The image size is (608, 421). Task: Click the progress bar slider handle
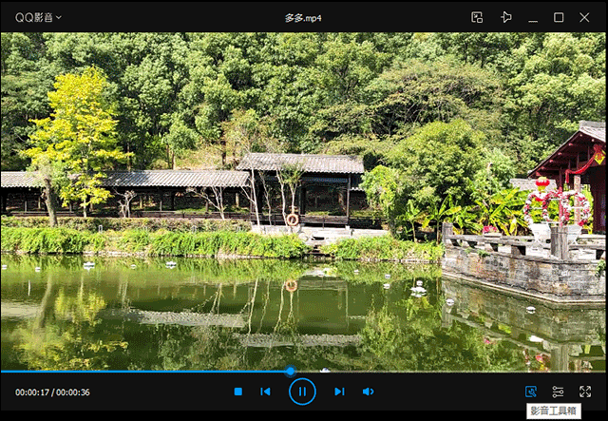click(291, 372)
